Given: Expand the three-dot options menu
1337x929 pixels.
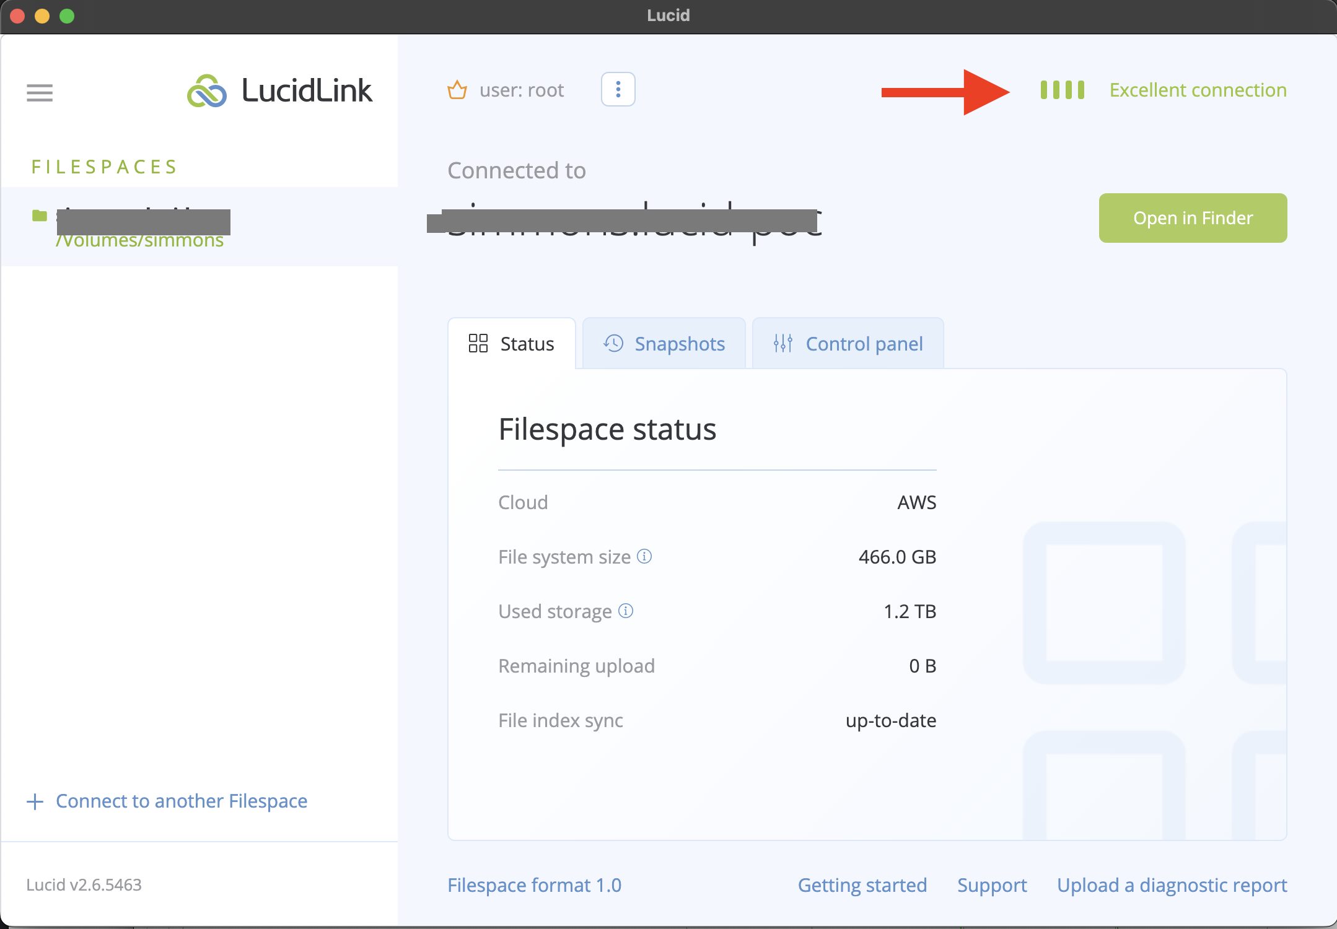Looking at the screenshot, I should click(x=618, y=89).
